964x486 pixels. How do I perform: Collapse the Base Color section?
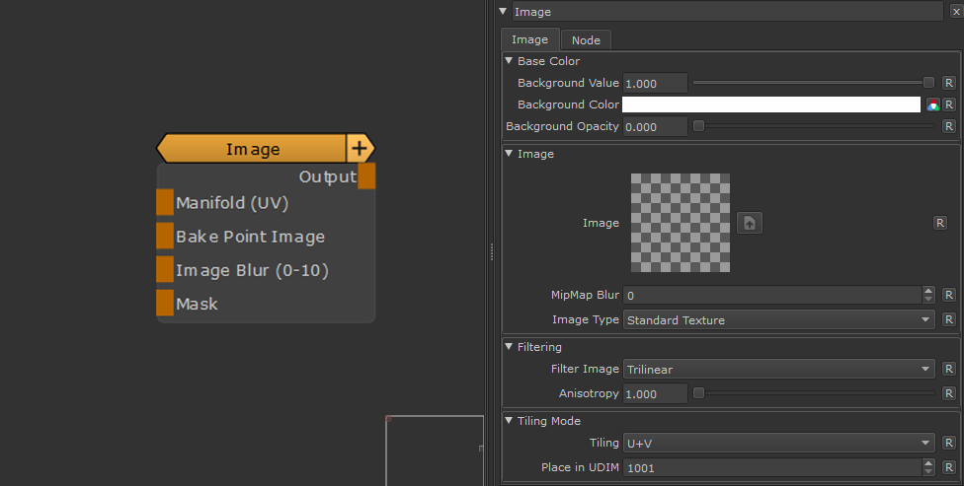tap(510, 61)
